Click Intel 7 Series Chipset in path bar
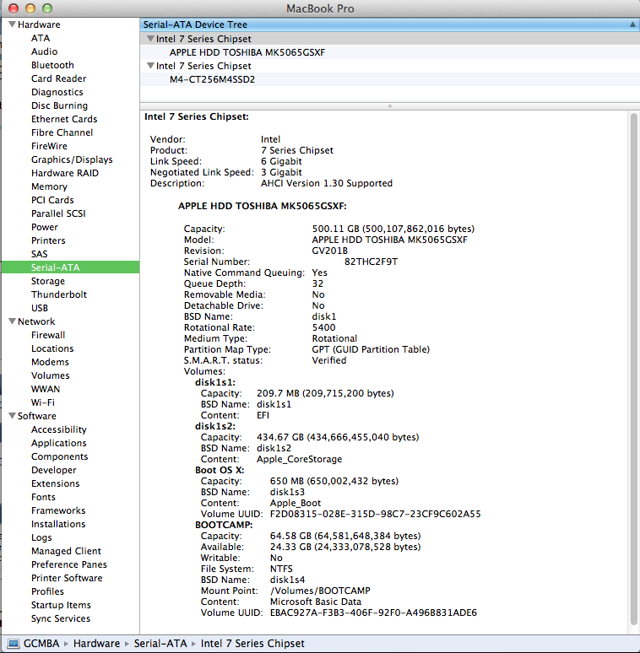This screenshot has height=653, width=640. click(252, 644)
